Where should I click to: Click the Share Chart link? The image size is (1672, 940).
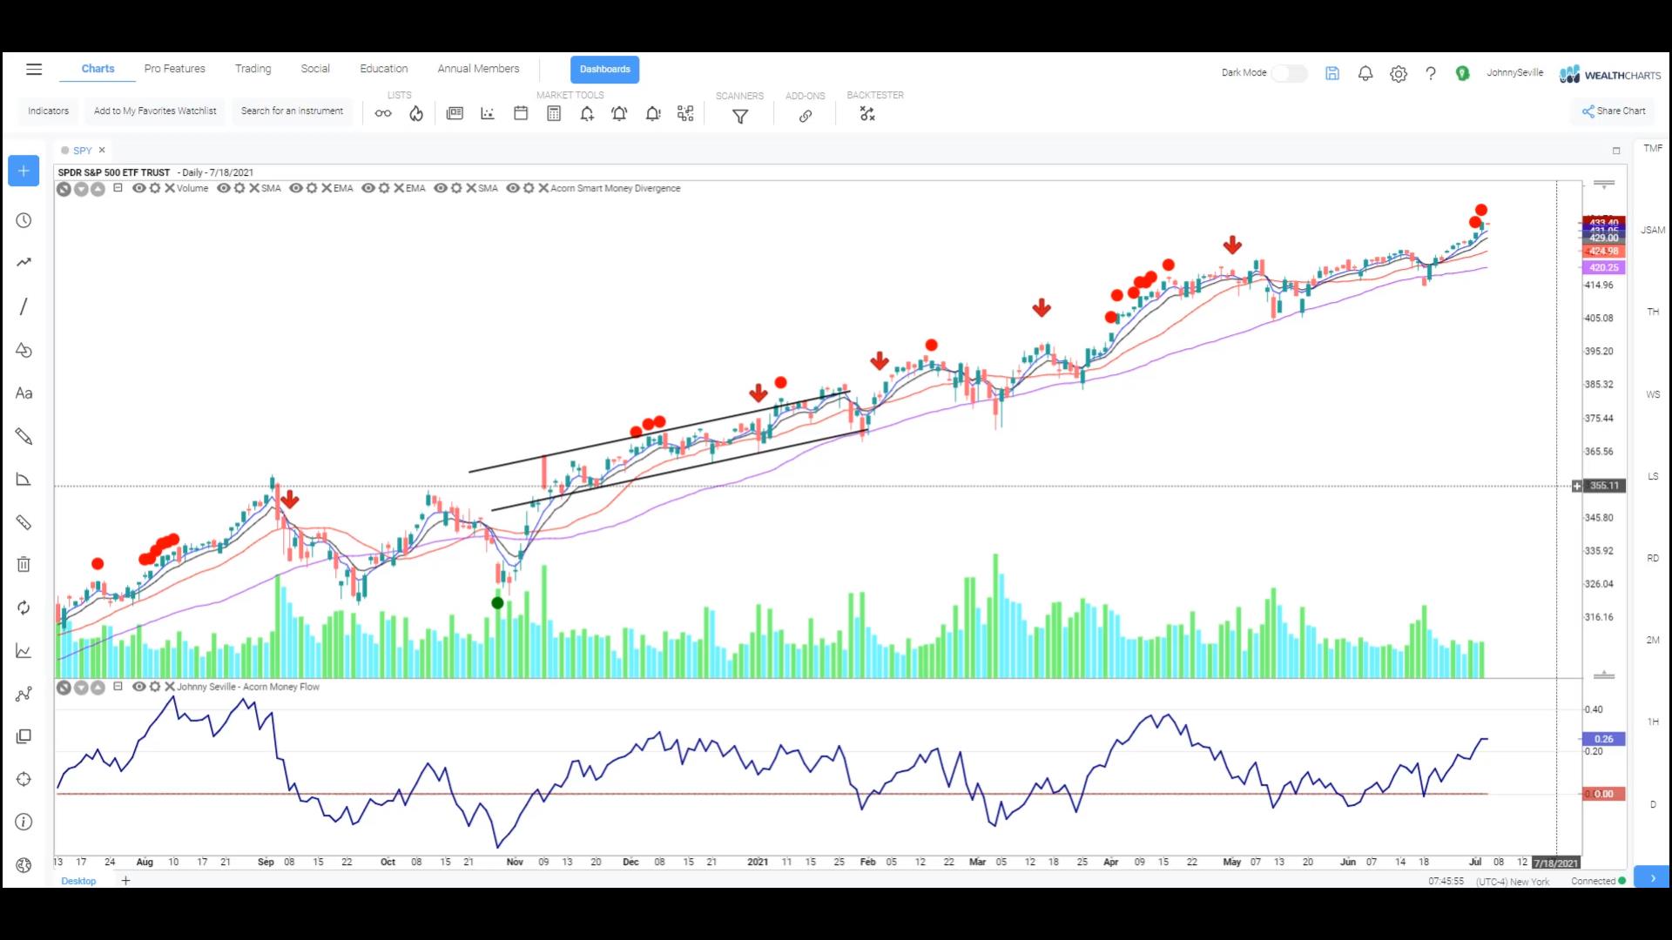pos(1614,111)
